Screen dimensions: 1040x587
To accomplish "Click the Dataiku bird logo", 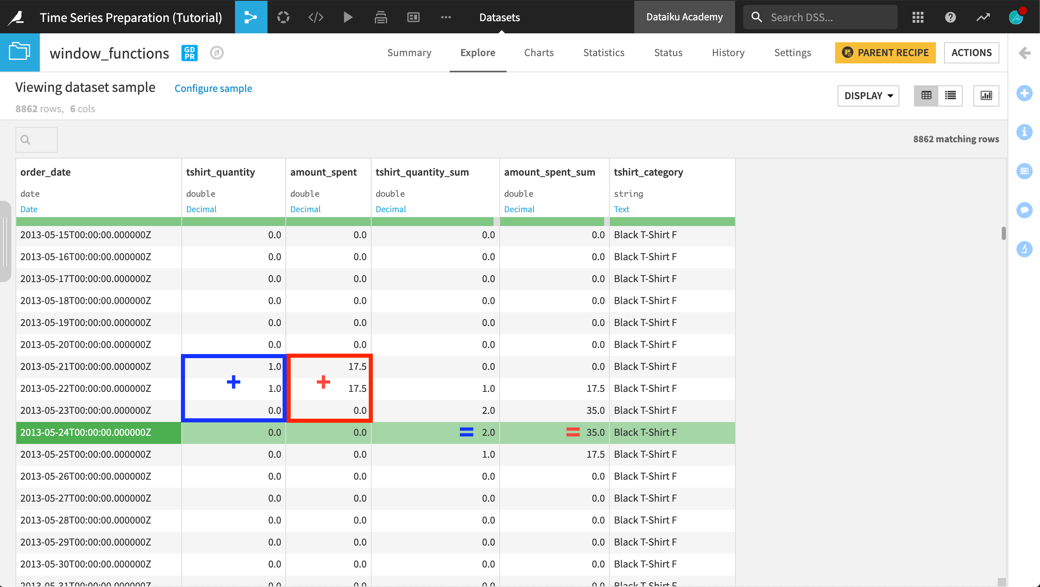I will click(16, 17).
